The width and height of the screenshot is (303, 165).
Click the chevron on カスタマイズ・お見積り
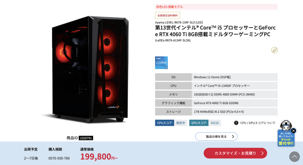pyautogui.click(x=262, y=153)
